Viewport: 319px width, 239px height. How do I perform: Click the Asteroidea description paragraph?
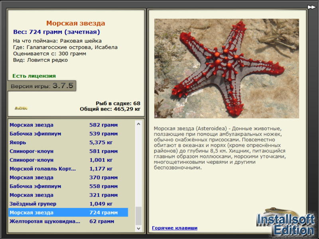(x=220, y=148)
